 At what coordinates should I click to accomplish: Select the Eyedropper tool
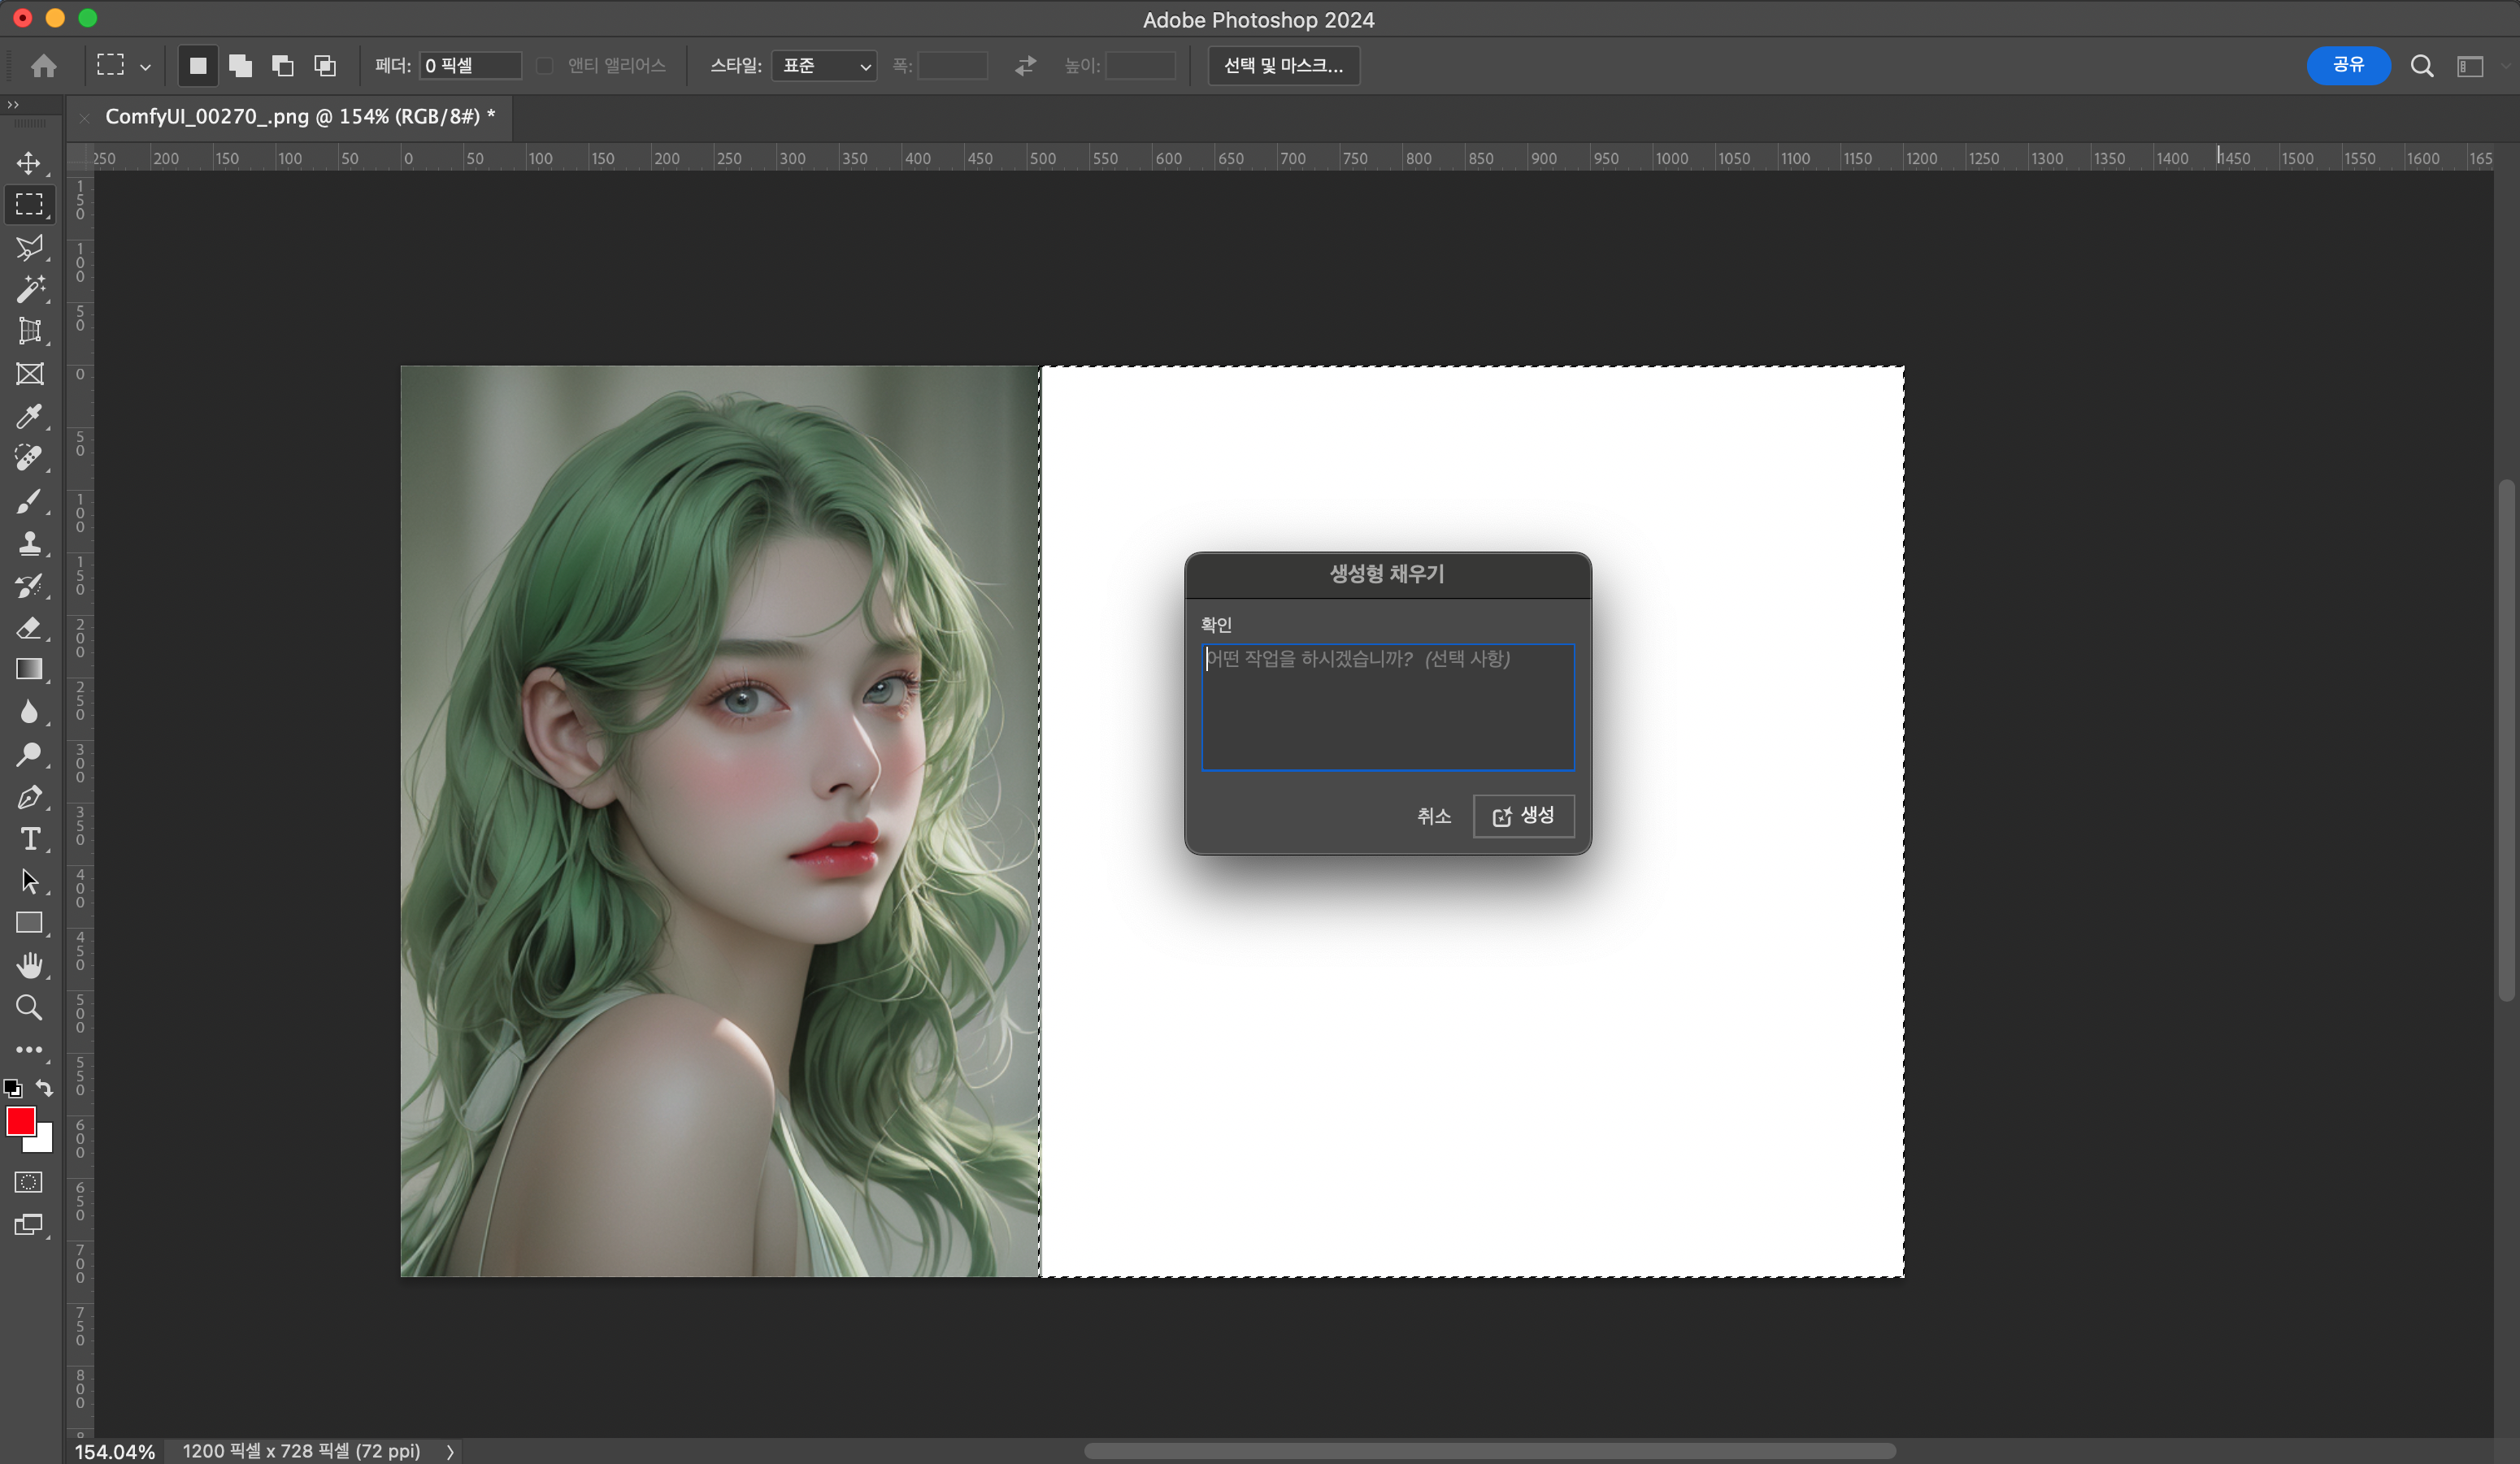(29, 416)
